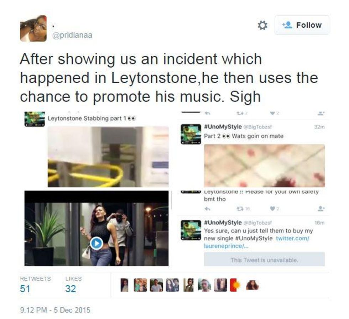View the 32 likes count
349x319 pixels.
pos(71,289)
